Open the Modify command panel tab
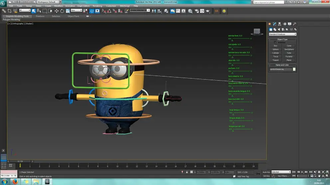Viewport: 330px width, 185px height. pos(275,24)
